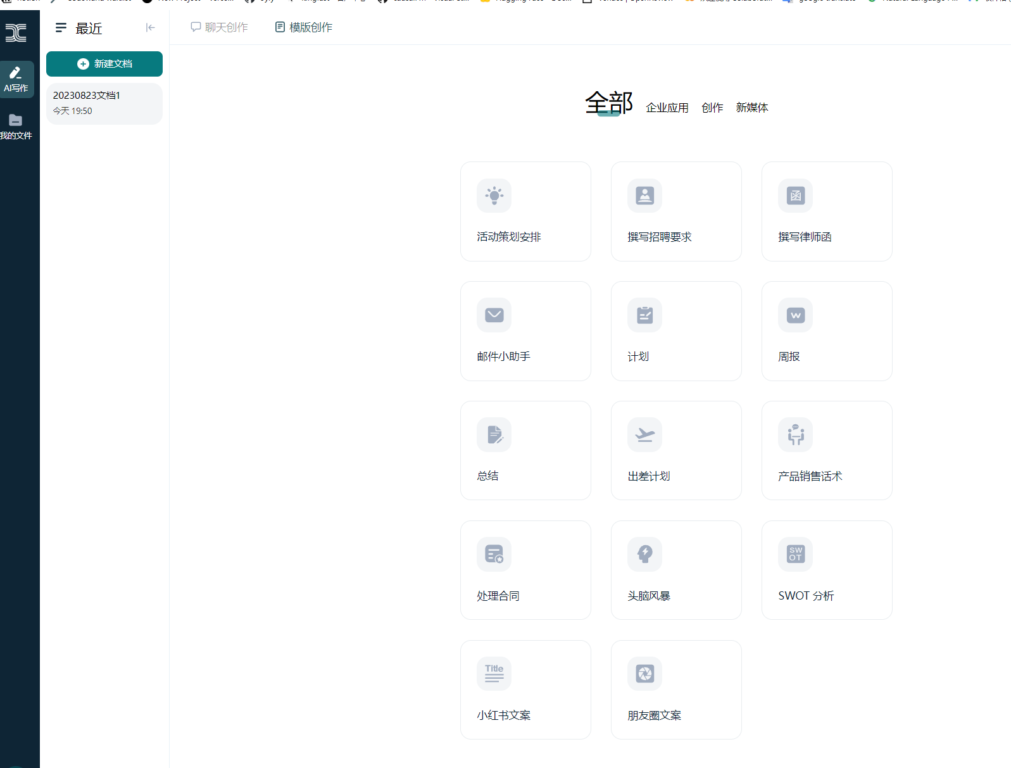Select the 企业应用 category filter
Screen dimensions: 1011x768
pos(667,108)
